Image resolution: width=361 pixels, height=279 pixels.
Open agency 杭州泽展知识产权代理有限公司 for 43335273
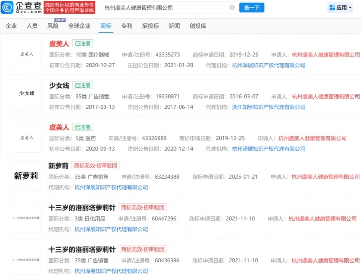click(268, 65)
